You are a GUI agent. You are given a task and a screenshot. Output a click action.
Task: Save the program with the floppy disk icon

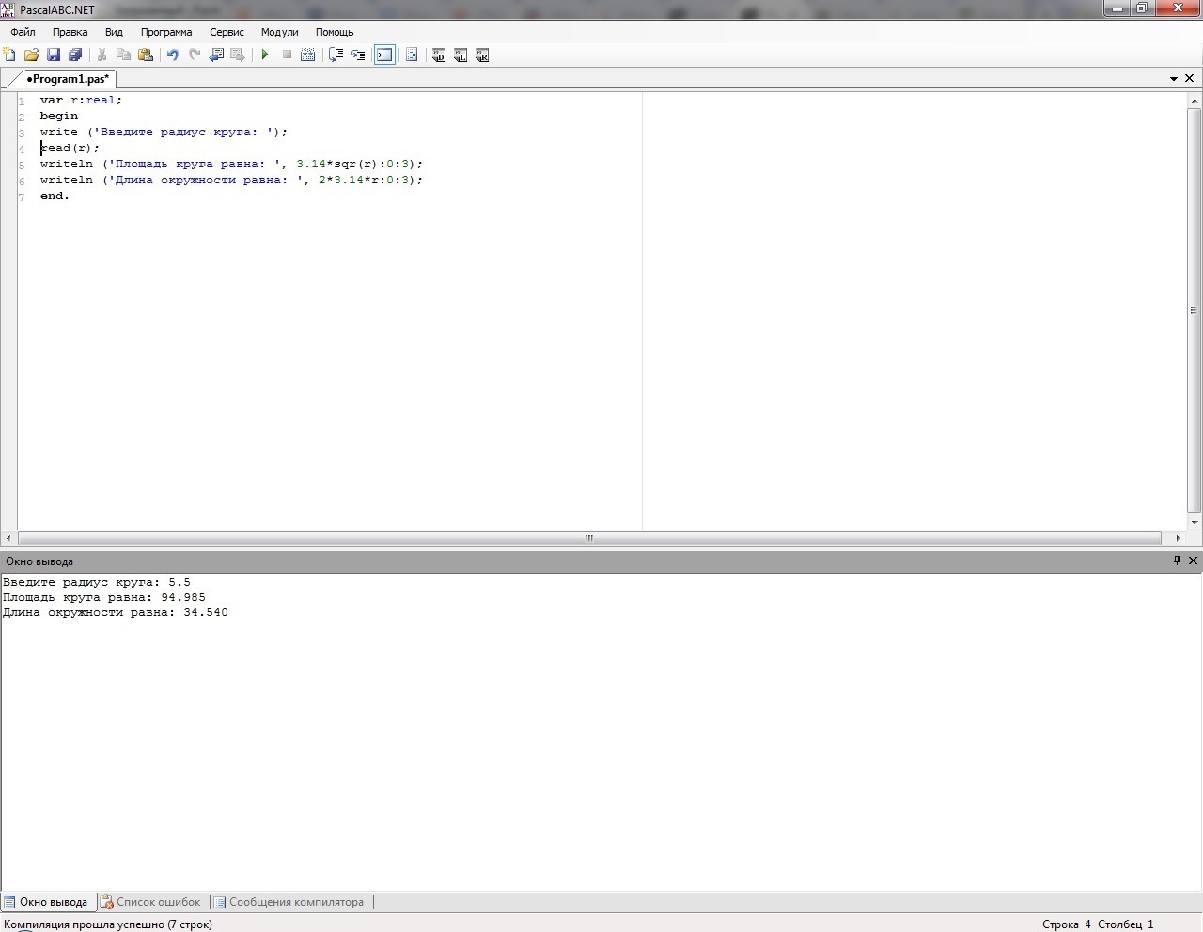point(54,55)
